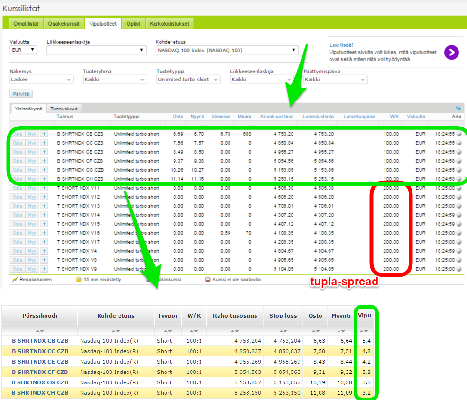Click the purple arrow icon beside Lue lisää
Image resolution: width=467 pixels, height=400 pixels.
[x=451, y=53]
